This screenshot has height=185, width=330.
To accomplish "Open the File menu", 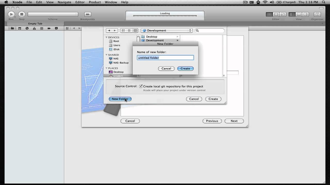I will click(29, 2).
